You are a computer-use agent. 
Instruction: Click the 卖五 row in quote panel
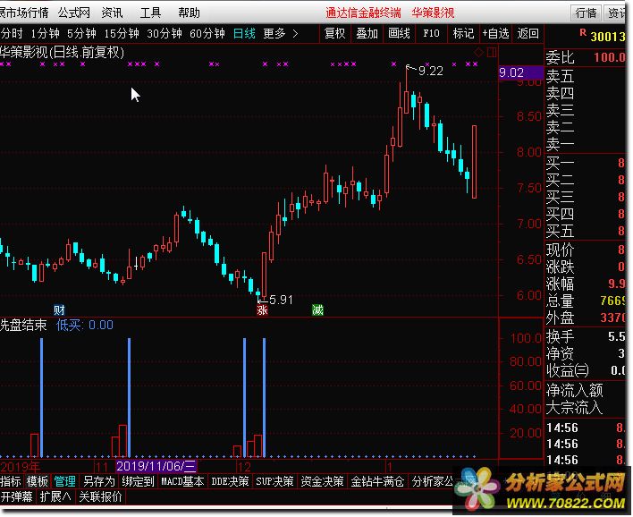click(x=586, y=76)
